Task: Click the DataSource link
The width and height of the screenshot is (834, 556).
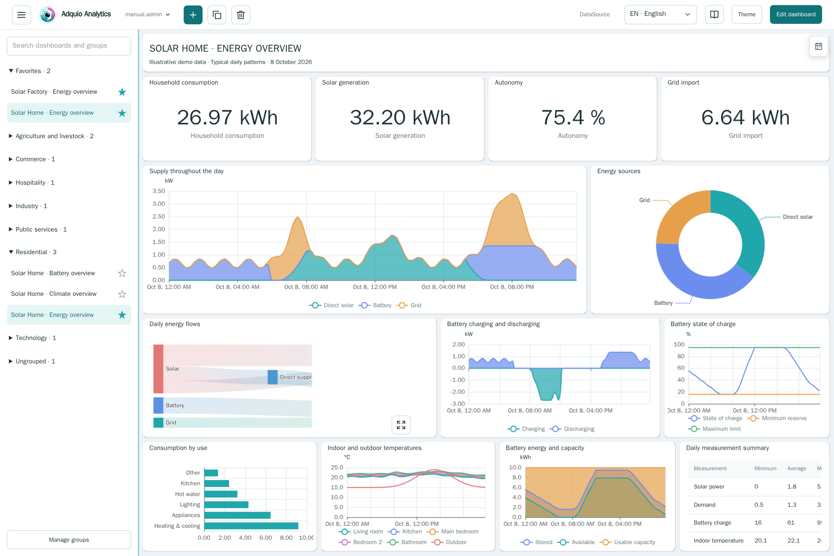Action: (595, 14)
